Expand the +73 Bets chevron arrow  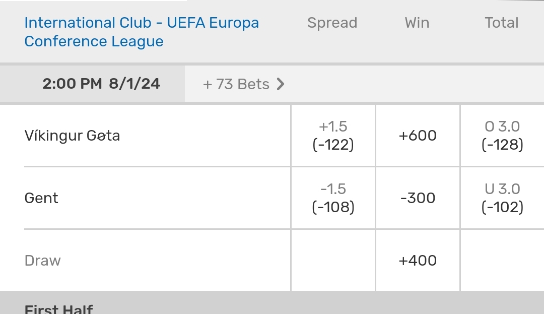pyautogui.click(x=281, y=84)
